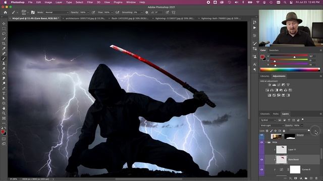Open the layer Kind filter dropdown

(x=268, y=120)
